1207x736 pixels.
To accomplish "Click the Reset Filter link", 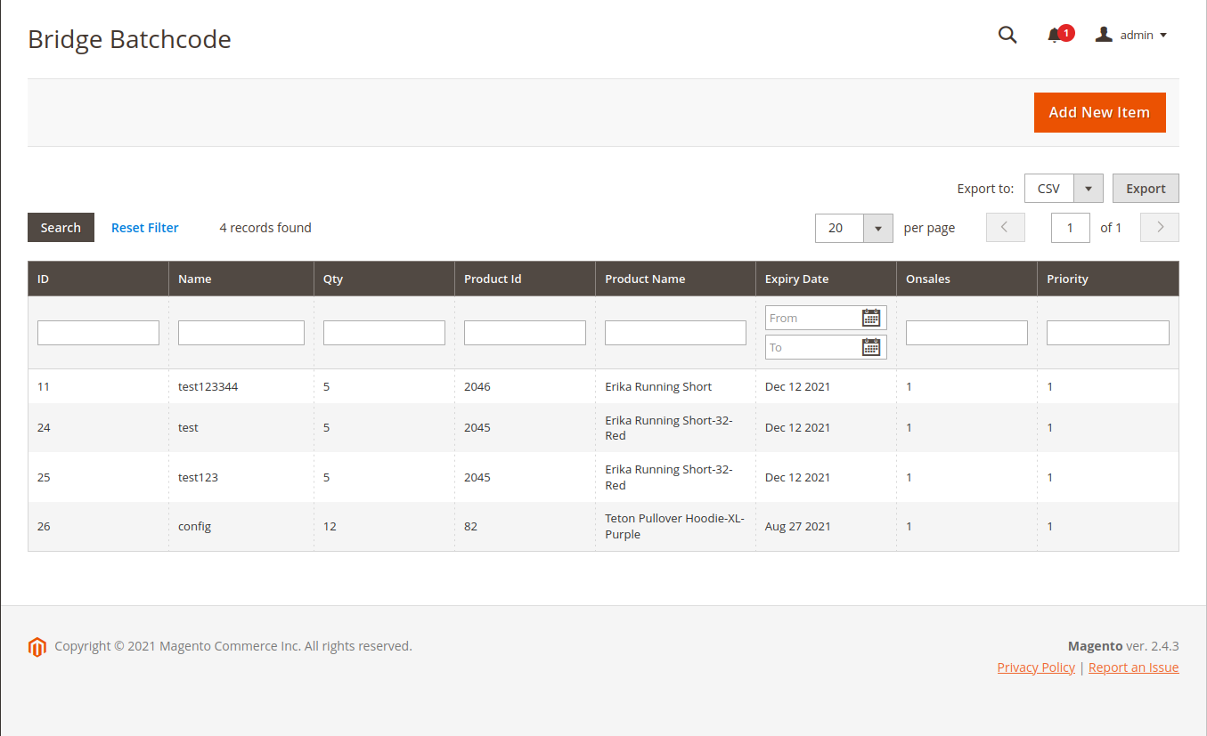I will 144,228.
